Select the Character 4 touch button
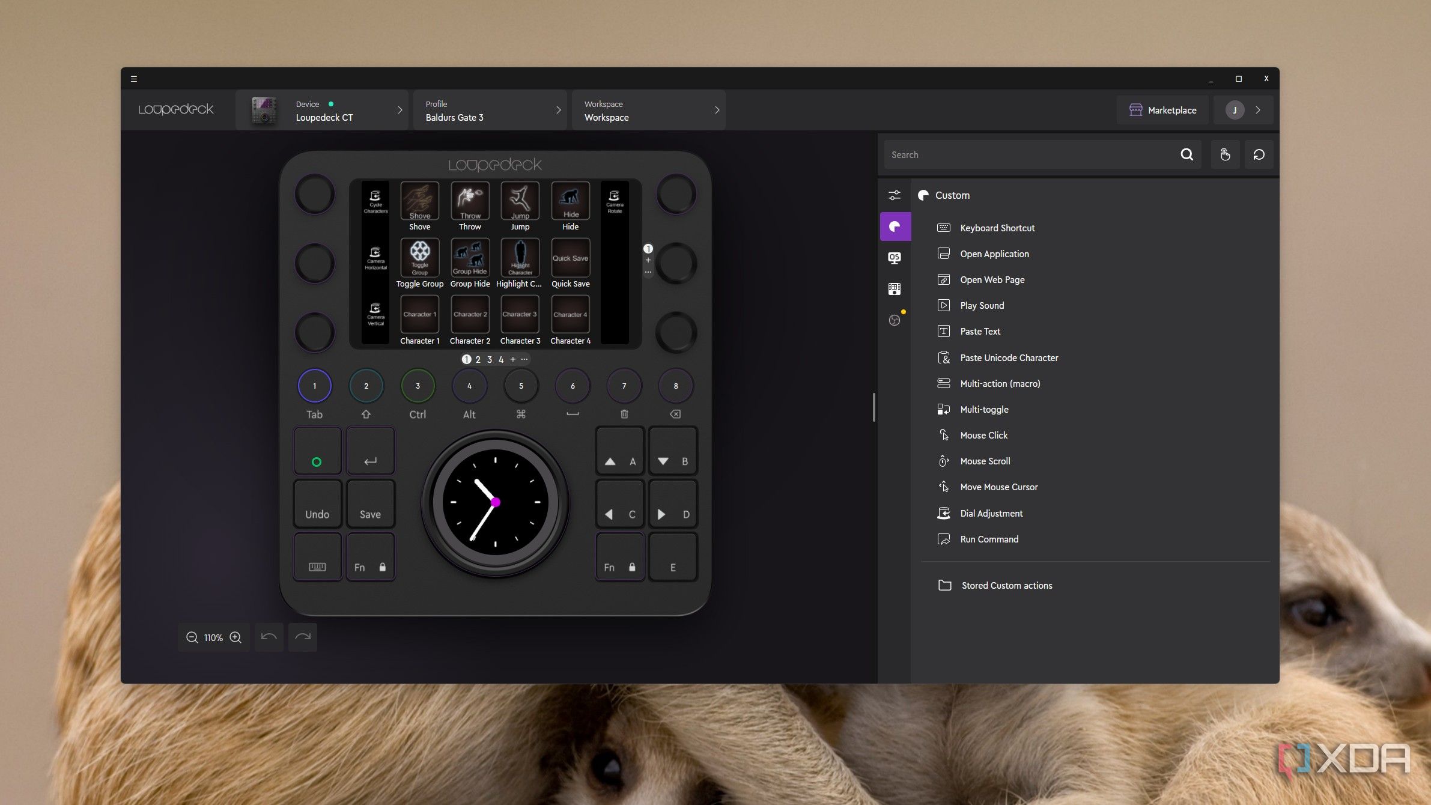This screenshot has height=805, width=1431. pyautogui.click(x=570, y=314)
